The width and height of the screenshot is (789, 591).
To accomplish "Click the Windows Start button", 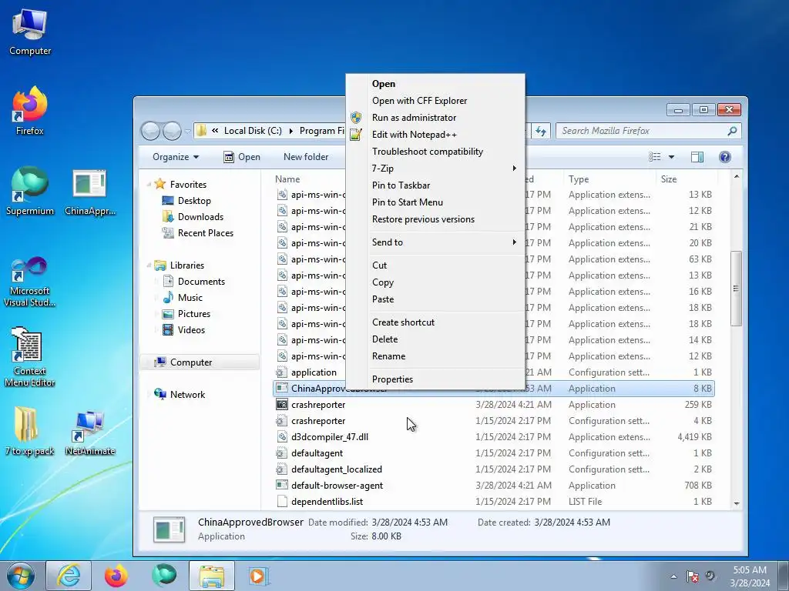I will (x=21, y=576).
